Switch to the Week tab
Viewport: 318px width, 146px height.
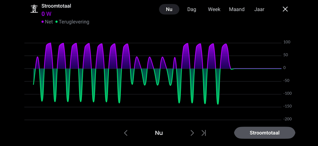point(214,9)
